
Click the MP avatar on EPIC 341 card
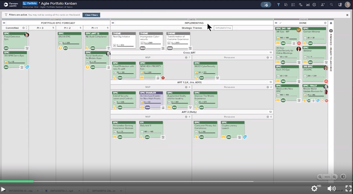(x=299, y=30)
